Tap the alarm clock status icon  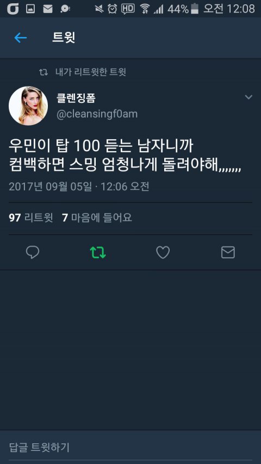click(x=113, y=9)
